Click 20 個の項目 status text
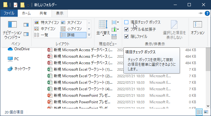Viewport: 211px width, 116px height. tap(14, 112)
